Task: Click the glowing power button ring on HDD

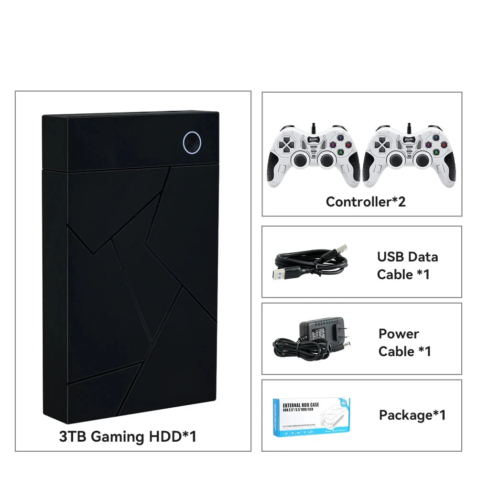Action: [x=192, y=142]
